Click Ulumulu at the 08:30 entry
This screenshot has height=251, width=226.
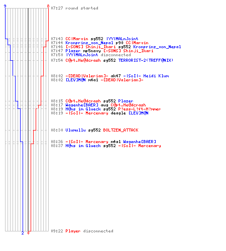(x=75, y=130)
